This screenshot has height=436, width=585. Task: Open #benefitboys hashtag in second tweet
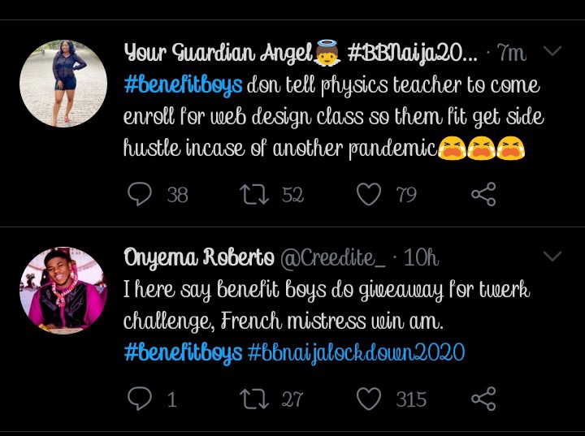tap(183, 353)
